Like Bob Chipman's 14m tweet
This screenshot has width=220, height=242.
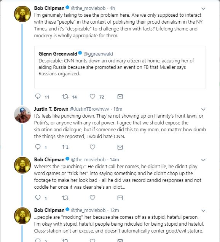pyautogui.click(x=92, y=197)
